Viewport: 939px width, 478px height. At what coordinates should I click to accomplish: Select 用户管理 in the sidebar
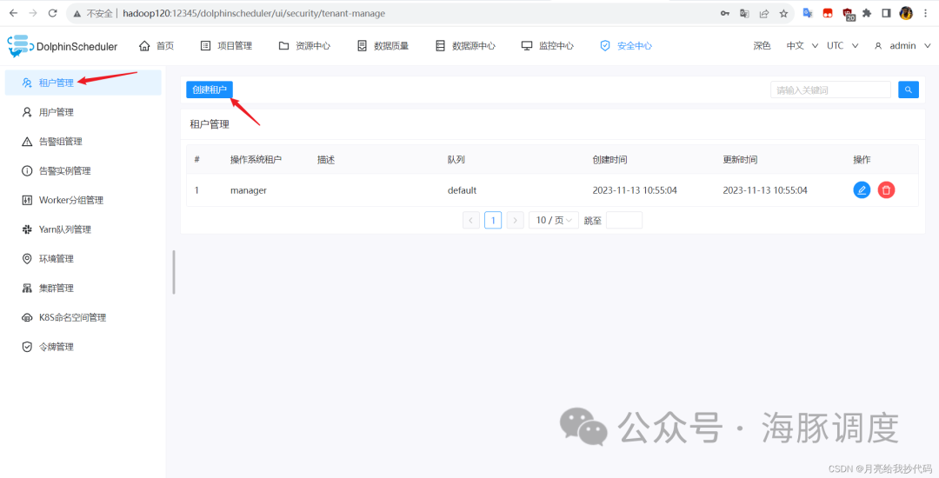pos(83,112)
